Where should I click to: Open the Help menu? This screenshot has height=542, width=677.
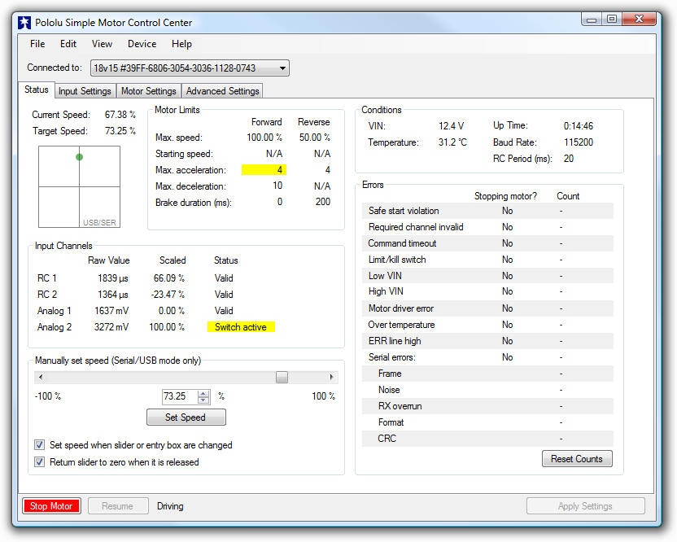point(181,44)
